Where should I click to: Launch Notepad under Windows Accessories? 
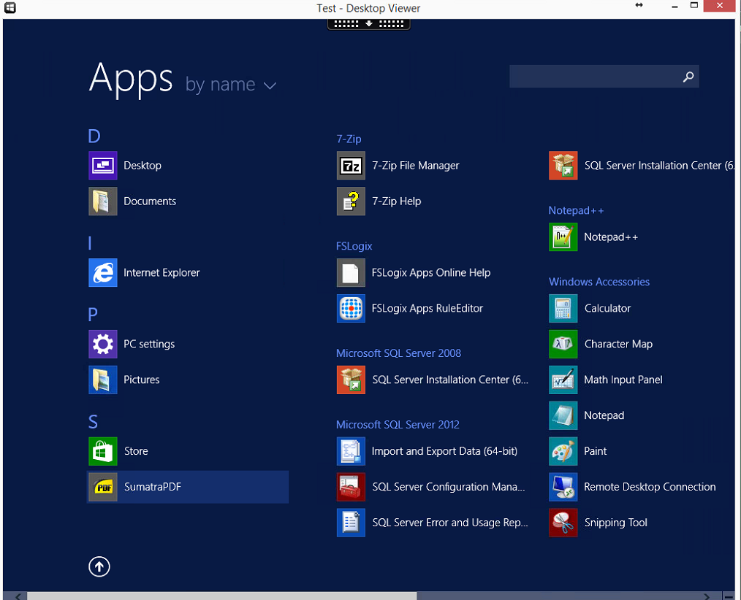[x=563, y=415]
